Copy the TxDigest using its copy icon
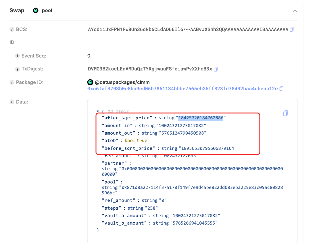321x245 pixels. tap(216, 69)
